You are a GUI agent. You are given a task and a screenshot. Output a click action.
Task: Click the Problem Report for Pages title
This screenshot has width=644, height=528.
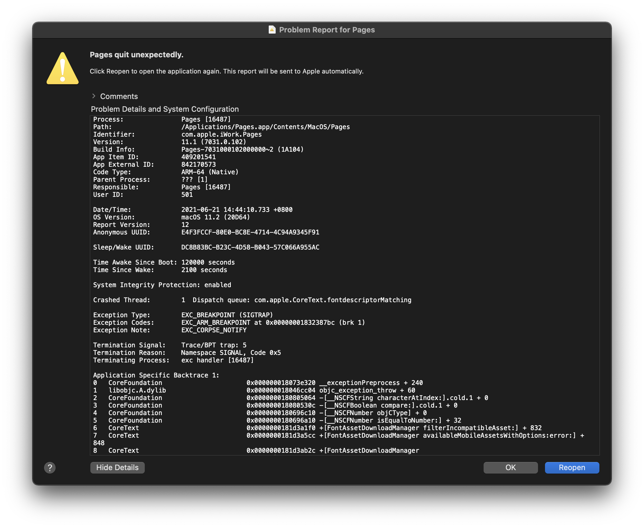click(327, 30)
